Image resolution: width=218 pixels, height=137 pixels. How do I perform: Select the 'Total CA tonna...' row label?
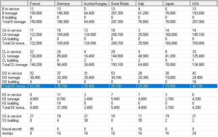(14, 43)
